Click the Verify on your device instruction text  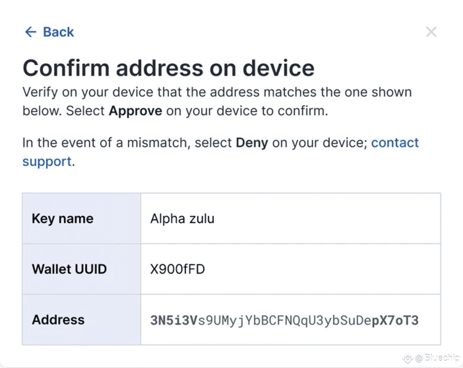click(x=217, y=102)
